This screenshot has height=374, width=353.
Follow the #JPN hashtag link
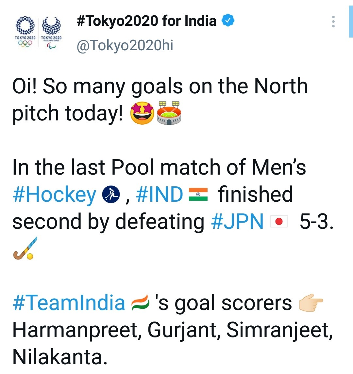pyautogui.click(x=237, y=222)
